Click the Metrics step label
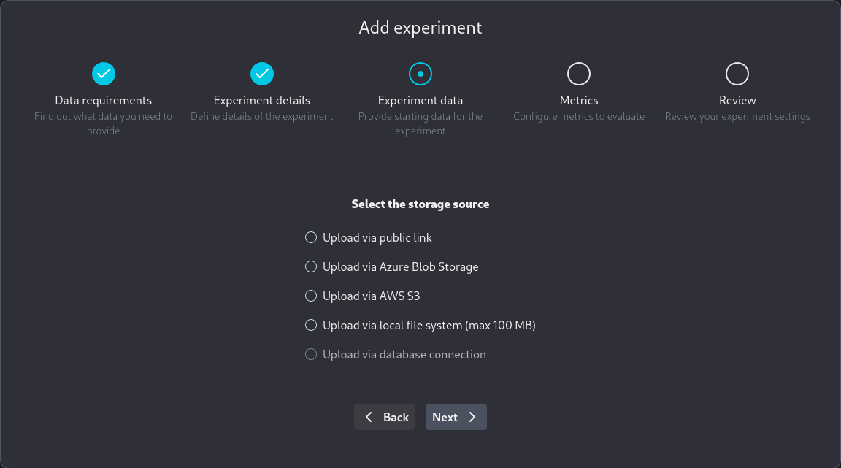 click(579, 101)
